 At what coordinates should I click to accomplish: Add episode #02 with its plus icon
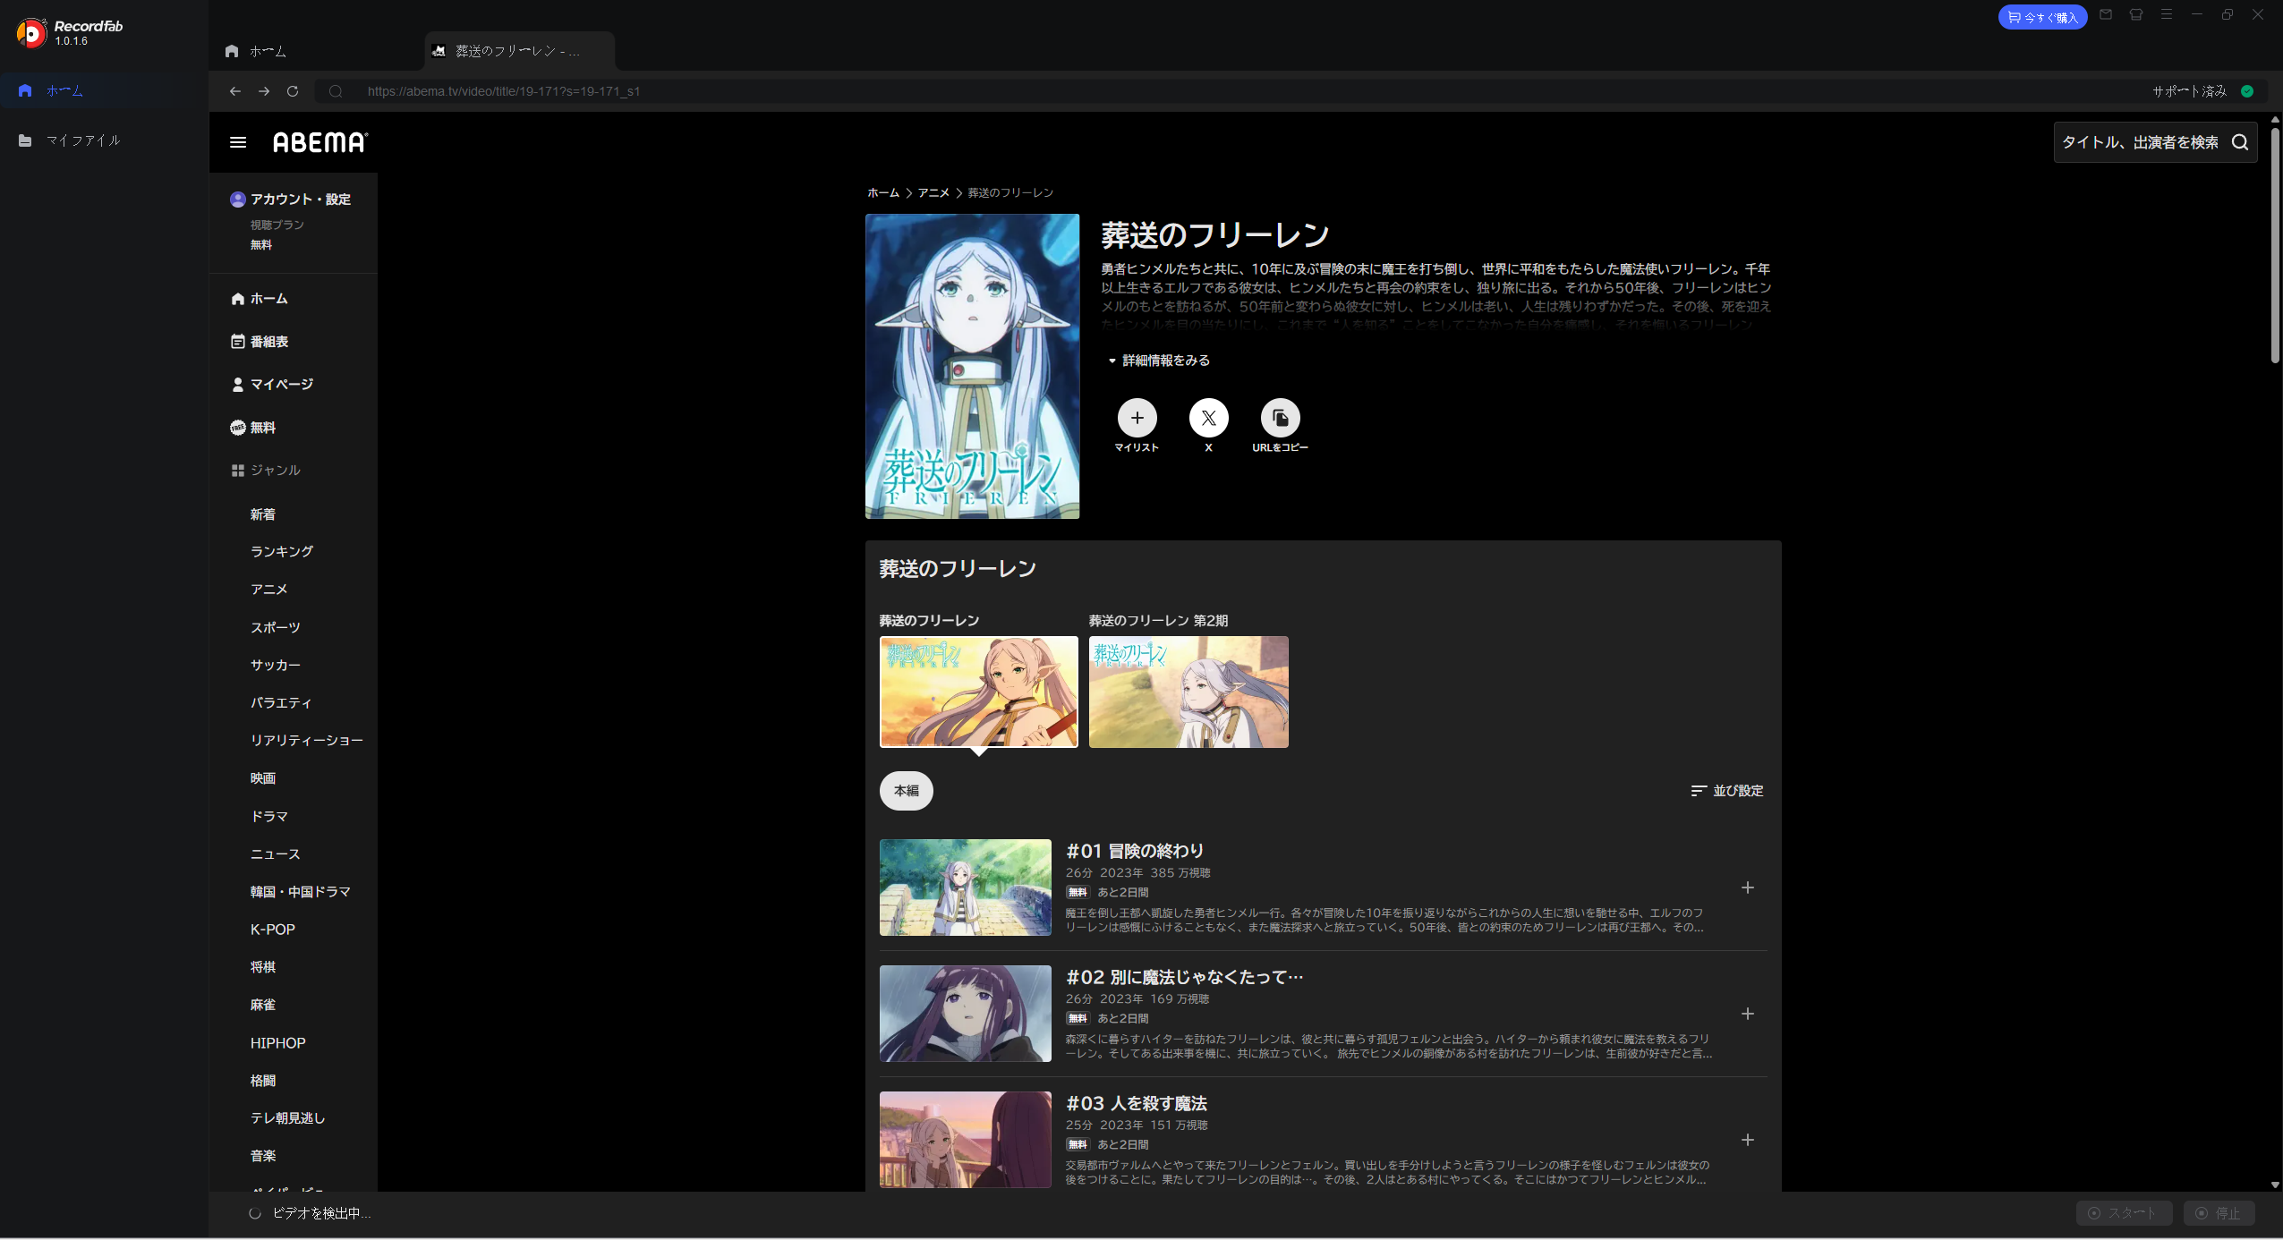pyautogui.click(x=1747, y=1014)
